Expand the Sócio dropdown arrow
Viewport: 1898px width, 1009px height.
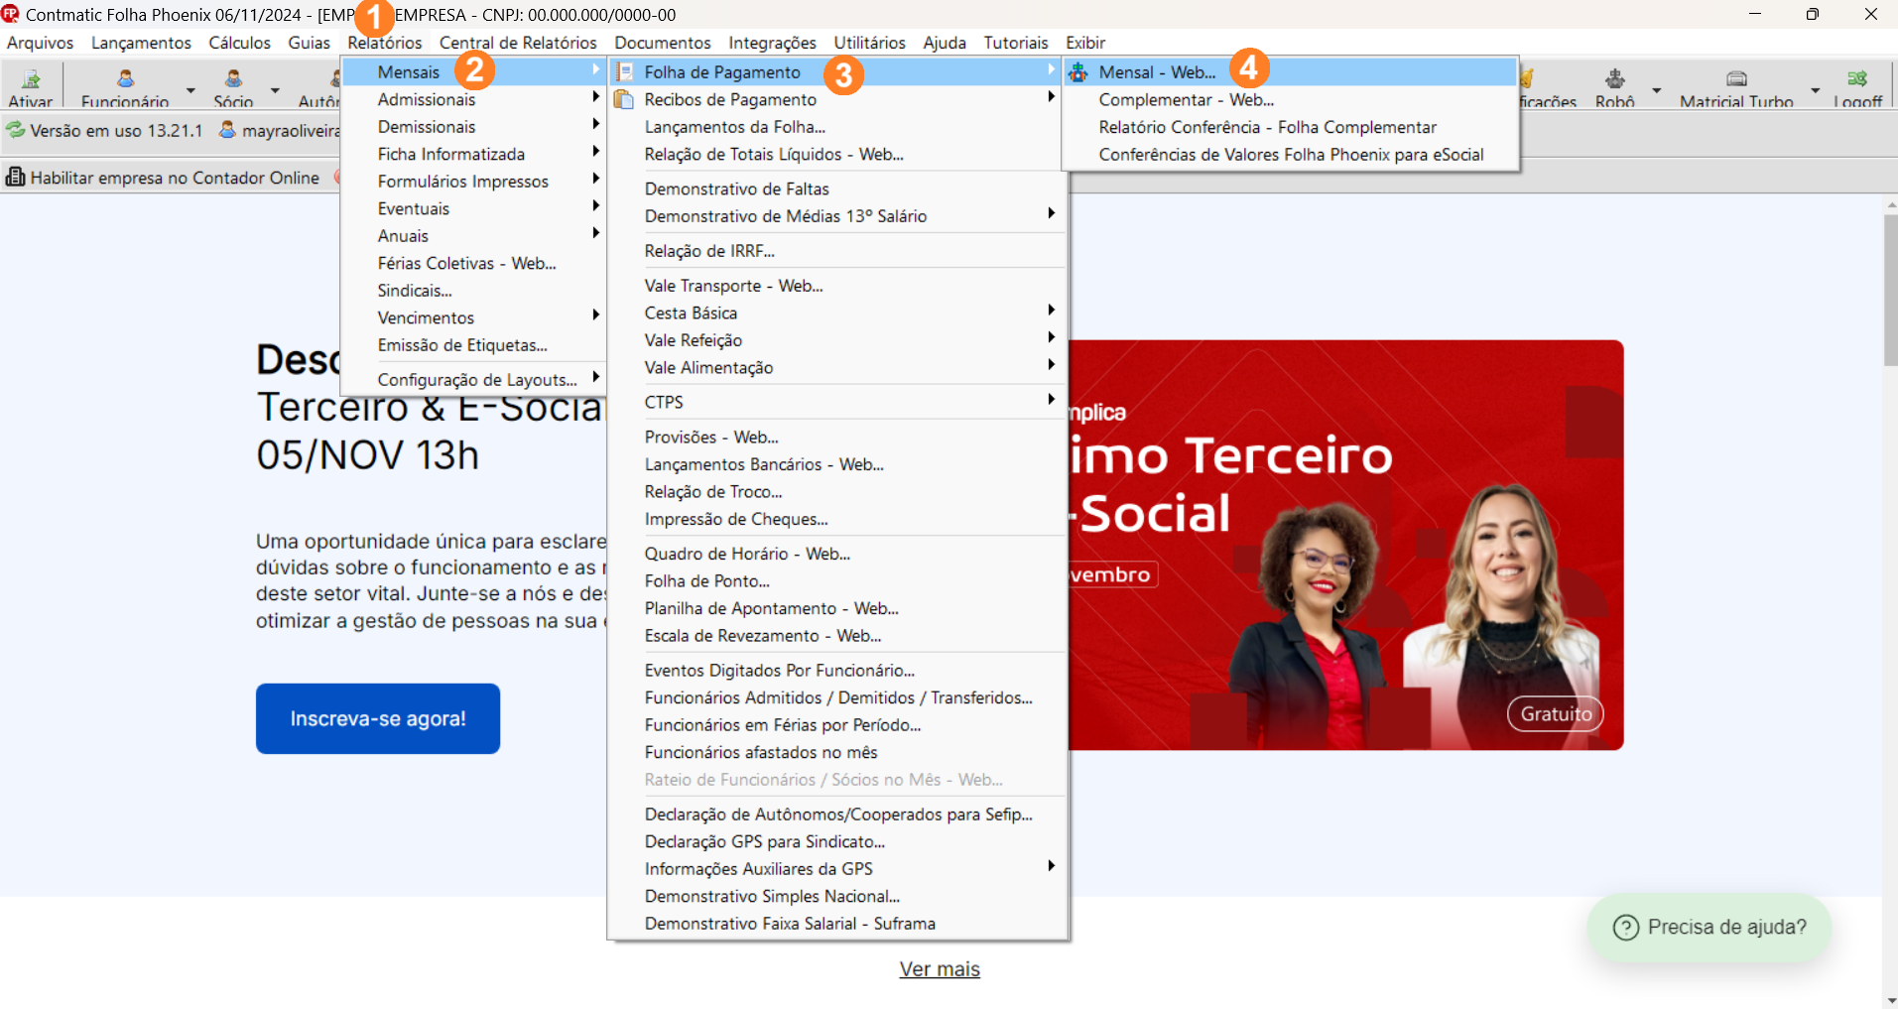pos(275,90)
